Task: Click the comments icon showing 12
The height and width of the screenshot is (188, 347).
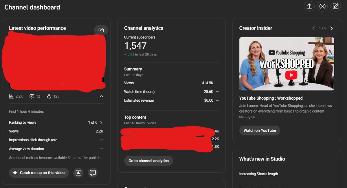Action: 32,96
